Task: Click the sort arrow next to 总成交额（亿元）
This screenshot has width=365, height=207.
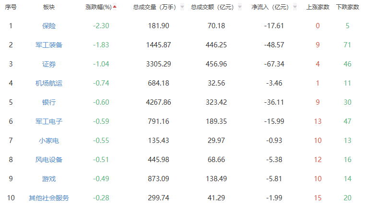Action: (240, 7)
